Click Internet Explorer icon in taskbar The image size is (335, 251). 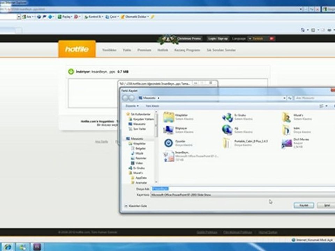(8, 247)
